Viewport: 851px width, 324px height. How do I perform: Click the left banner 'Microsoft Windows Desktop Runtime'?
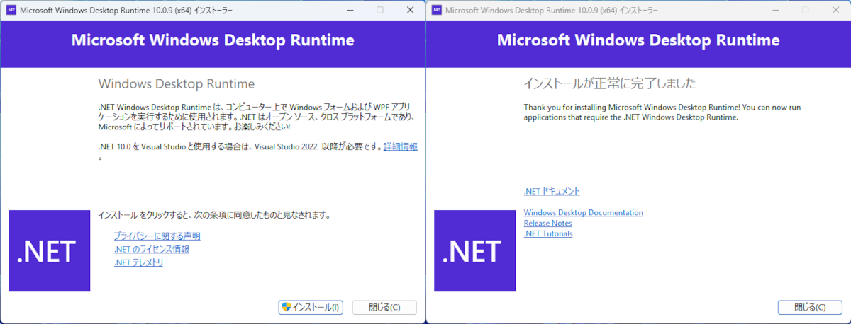[x=213, y=40]
